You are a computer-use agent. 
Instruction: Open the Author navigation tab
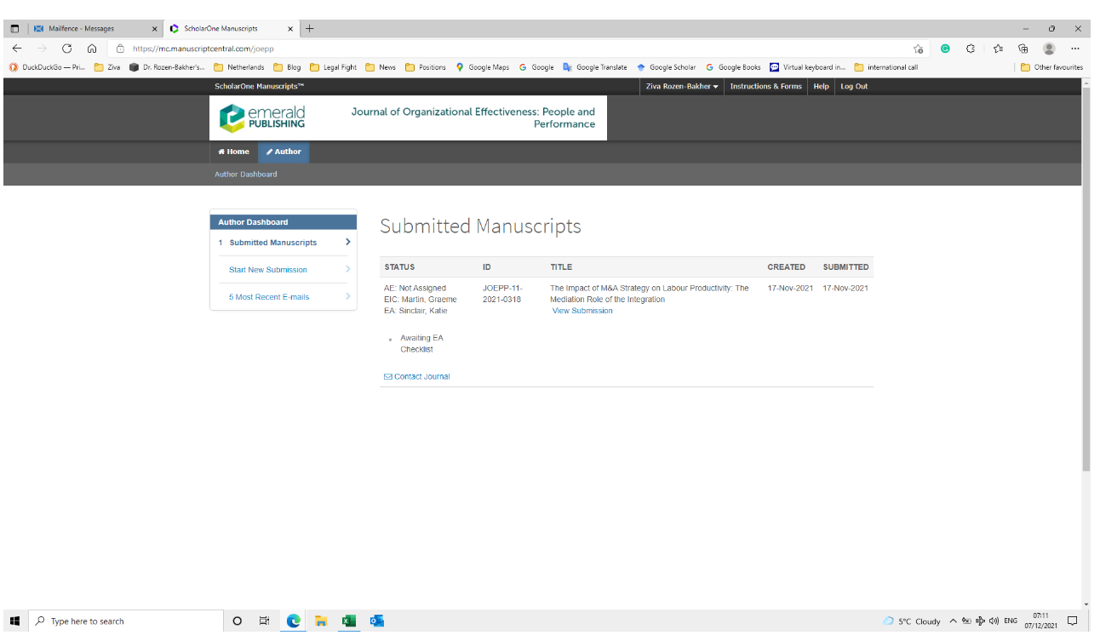[284, 152]
